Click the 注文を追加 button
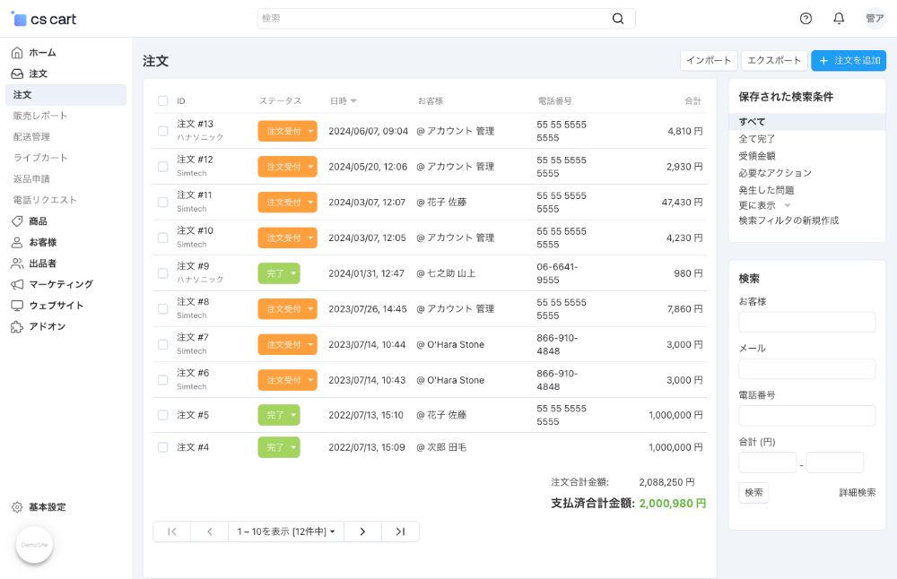Viewport: 897px width, 579px height. (847, 60)
